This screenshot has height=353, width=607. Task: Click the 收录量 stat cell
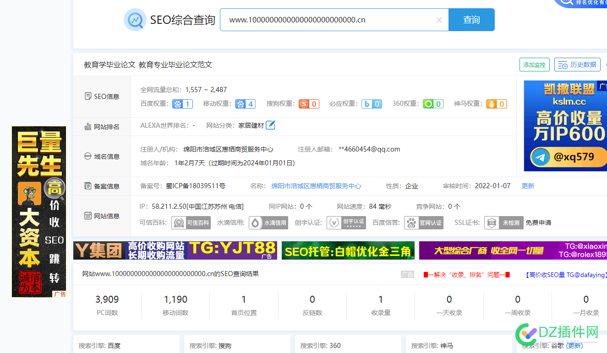pyautogui.click(x=381, y=305)
